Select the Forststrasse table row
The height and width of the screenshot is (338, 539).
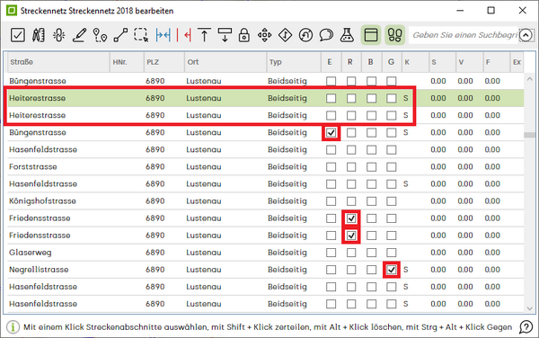(265, 167)
